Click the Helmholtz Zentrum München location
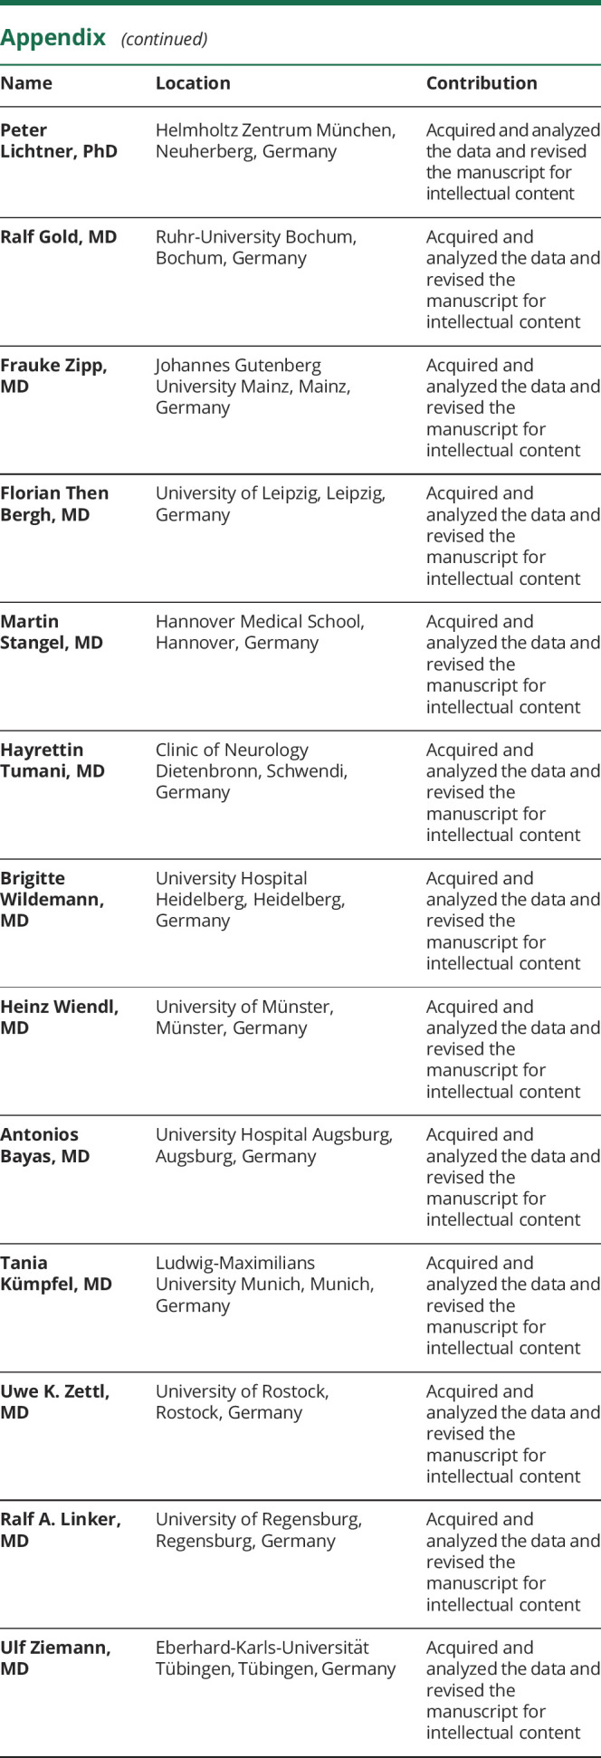This screenshot has width=601, height=1758. point(275,140)
